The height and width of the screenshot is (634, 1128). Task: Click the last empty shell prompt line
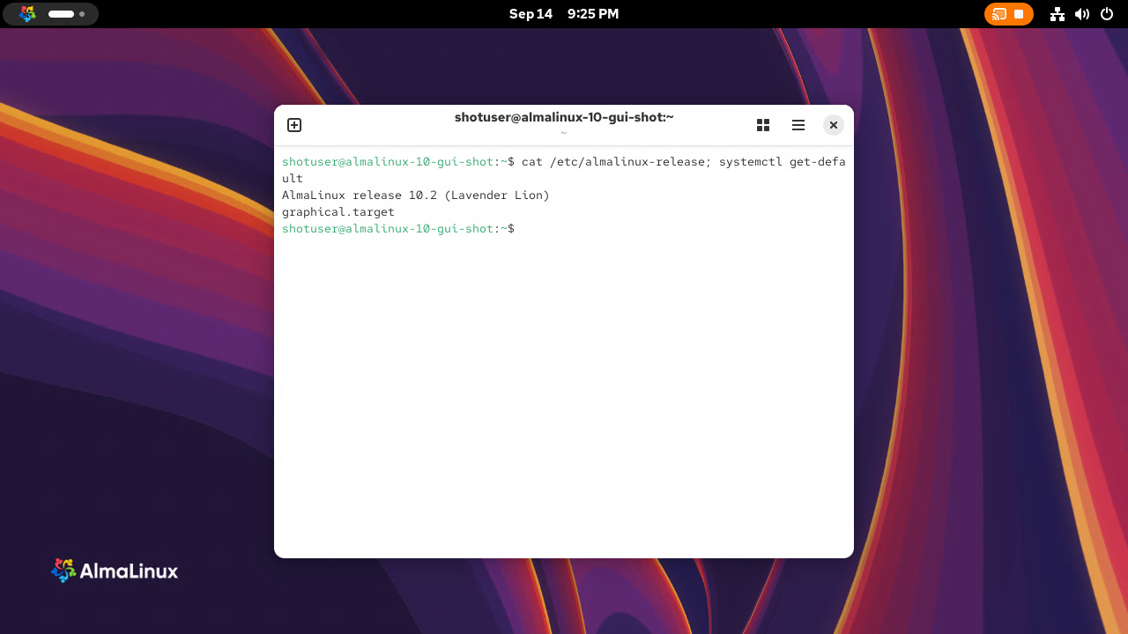tap(398, 228)
